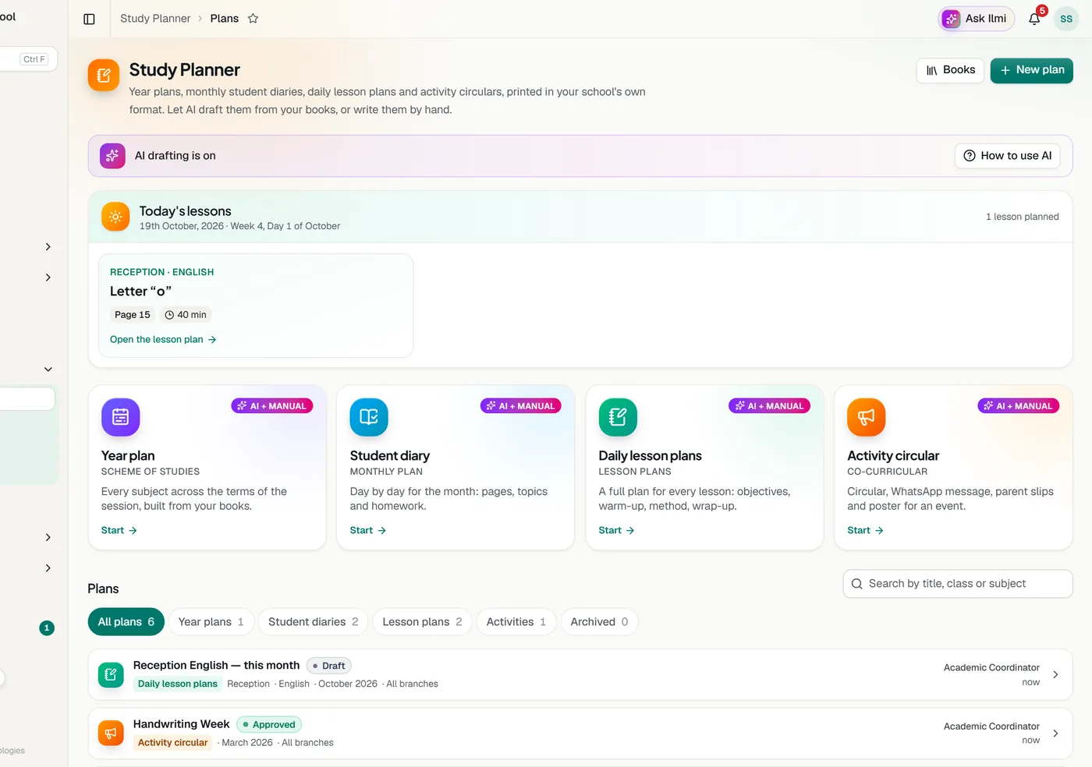
Task: Click the 40 min duration chip
Action: pos(186,315)
